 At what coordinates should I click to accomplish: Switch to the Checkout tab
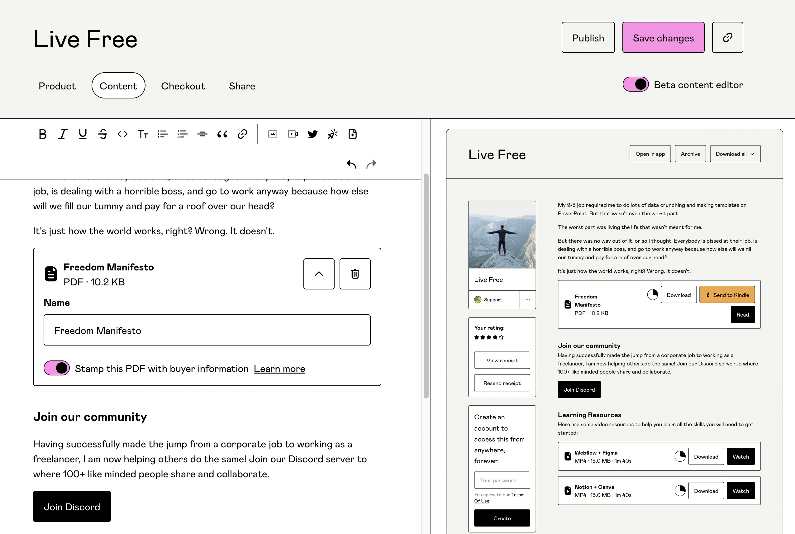pos(183,86)
